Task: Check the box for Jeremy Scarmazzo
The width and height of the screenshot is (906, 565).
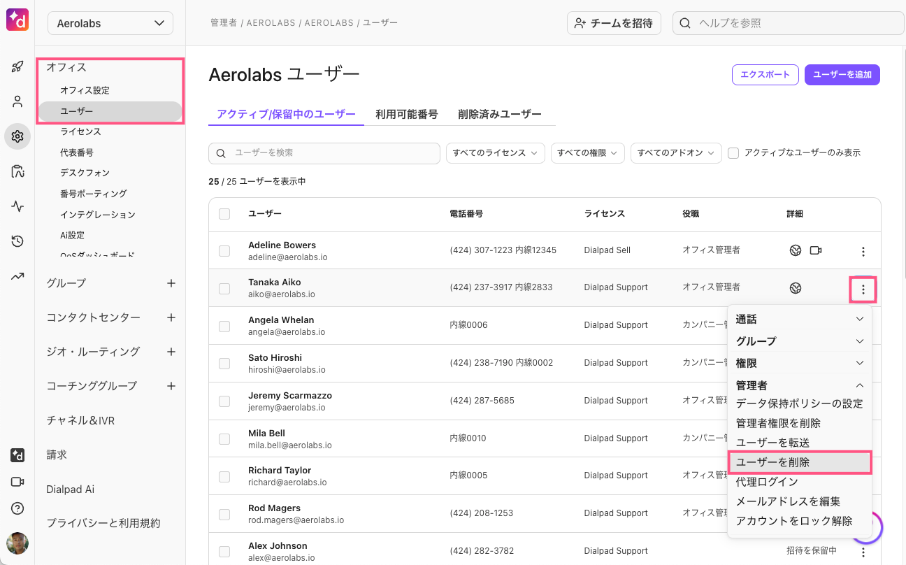Action: point(224,401)
